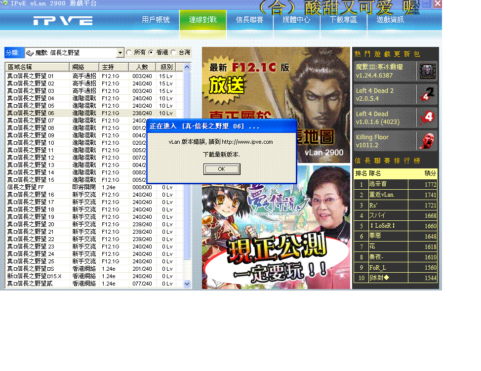Viewport: 481px width, 371px height.
Task: Click ranking team 花
Action: (372, 247)
